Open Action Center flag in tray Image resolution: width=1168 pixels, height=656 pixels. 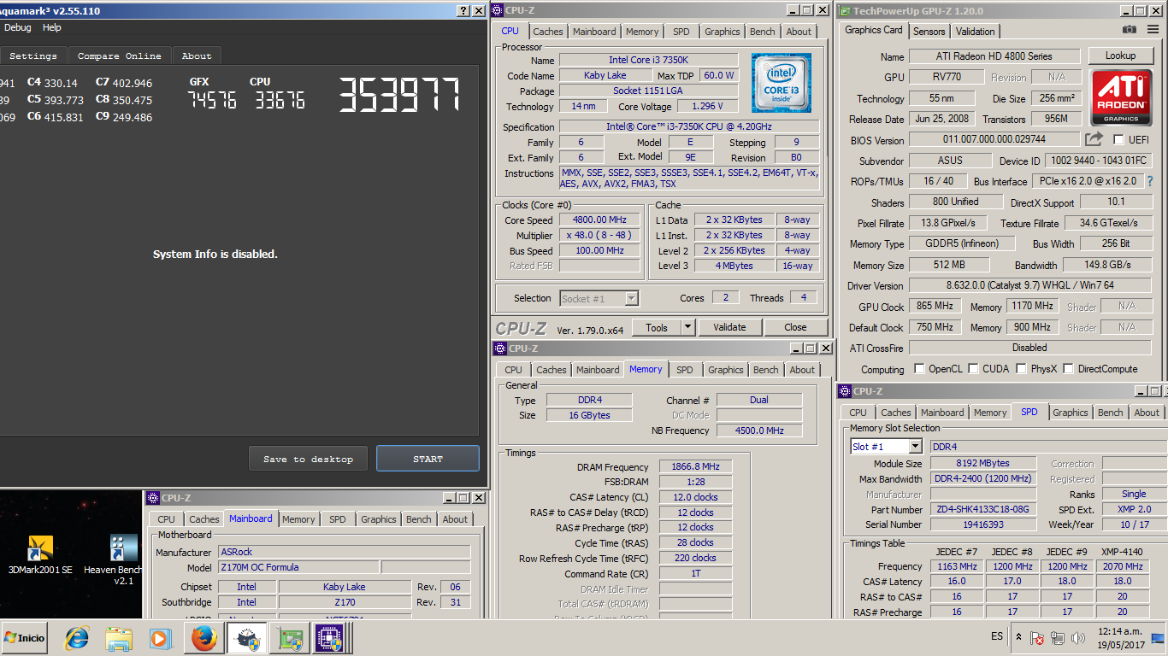[1036, 637]
